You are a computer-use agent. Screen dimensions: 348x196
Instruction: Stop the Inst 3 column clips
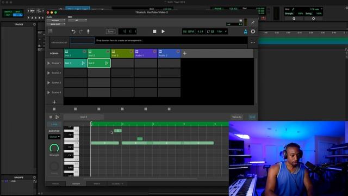tap(122, 109)
